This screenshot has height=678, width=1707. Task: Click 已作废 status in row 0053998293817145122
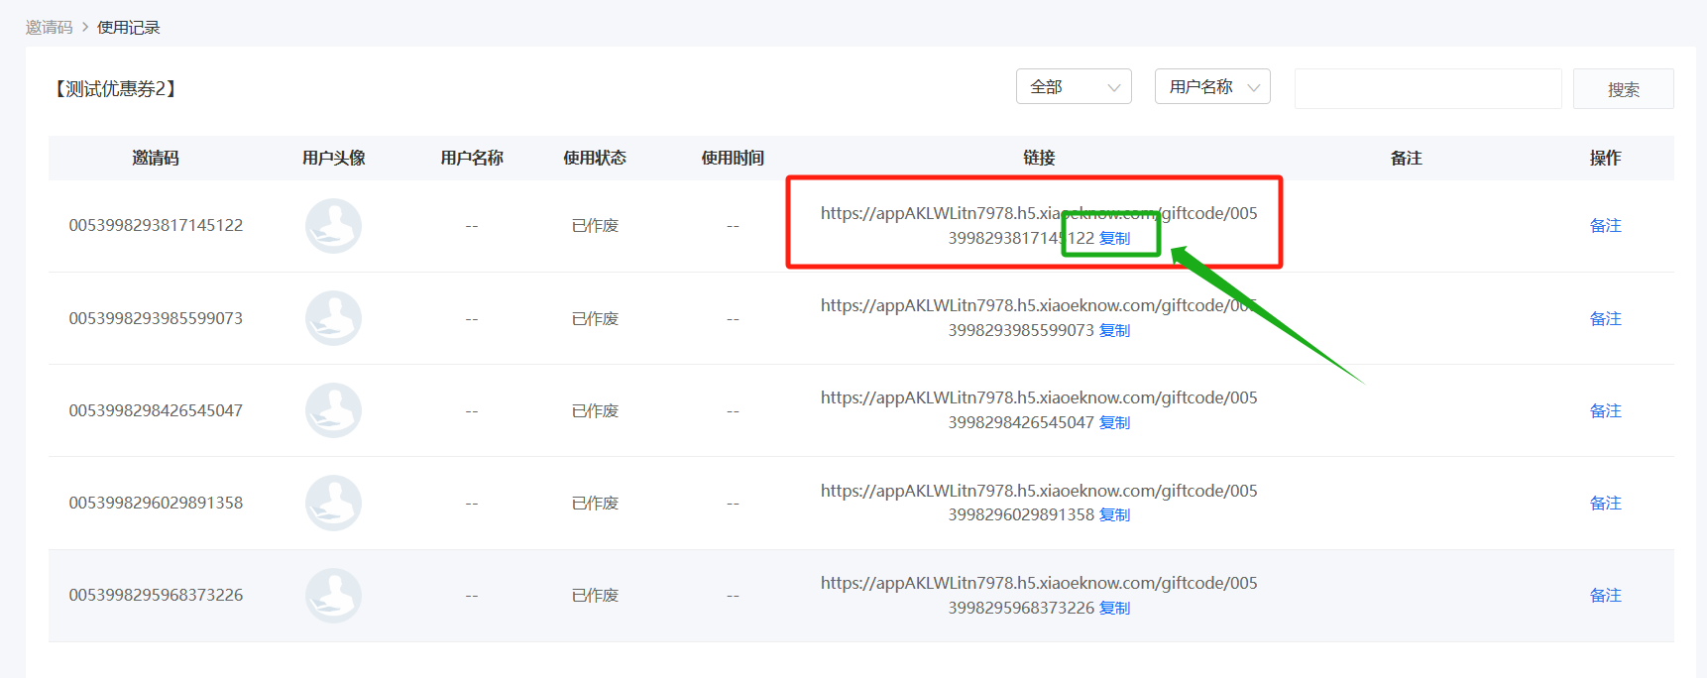click(x=595, y=226)
